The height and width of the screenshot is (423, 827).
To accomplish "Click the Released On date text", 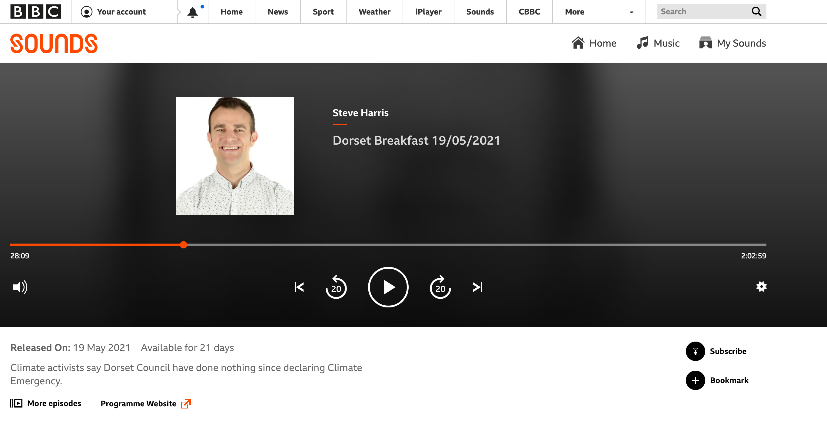I will (70, 348).
